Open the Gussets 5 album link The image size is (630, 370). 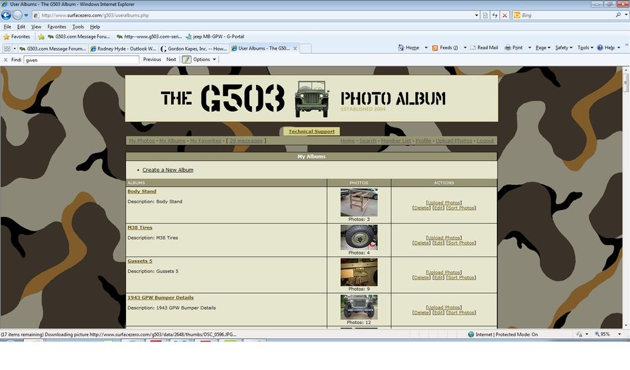tap(140, 261)
